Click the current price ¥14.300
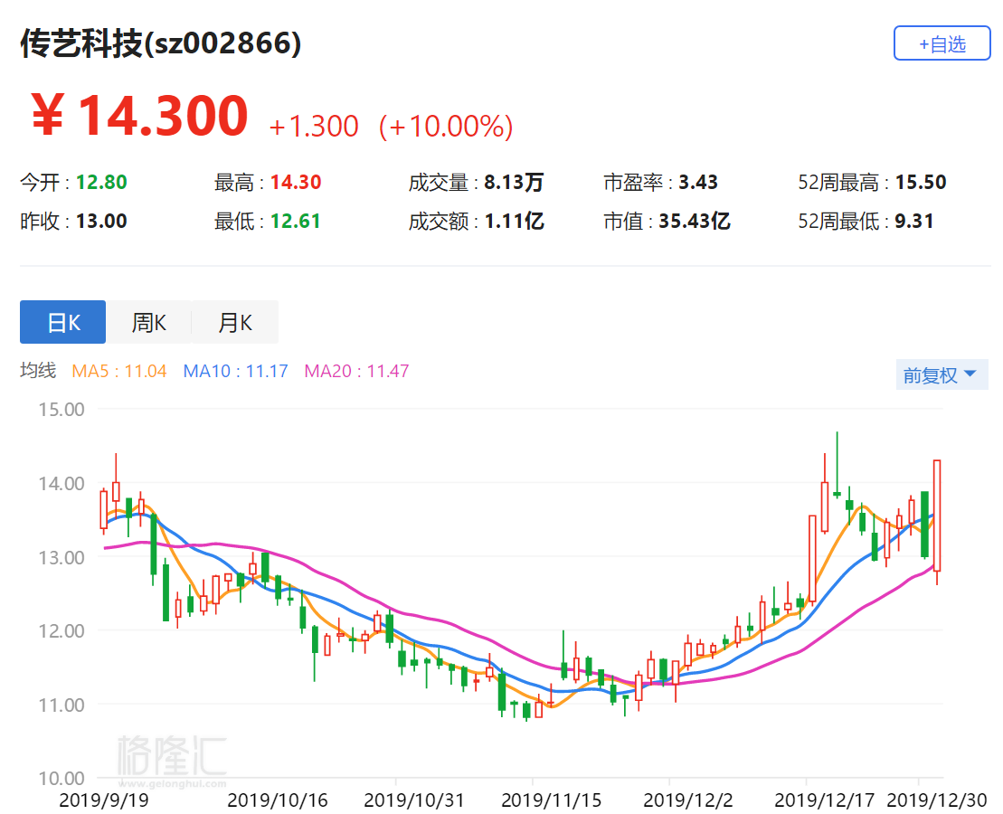 [x=138, y=115]
